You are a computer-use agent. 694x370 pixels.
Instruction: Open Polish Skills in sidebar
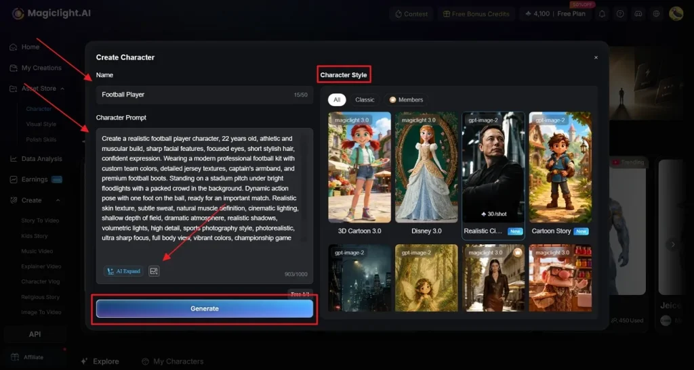41,139
